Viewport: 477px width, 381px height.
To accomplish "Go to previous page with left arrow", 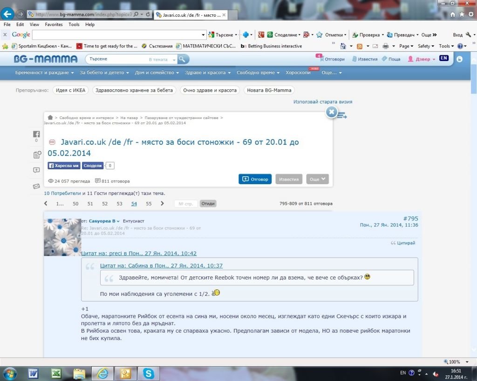I will 46,204.
